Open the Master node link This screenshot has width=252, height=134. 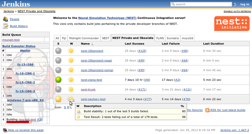click(x=25, y=51)
